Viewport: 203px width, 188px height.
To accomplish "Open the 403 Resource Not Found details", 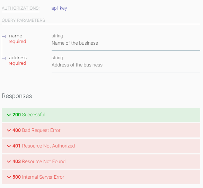I will 101,161.
